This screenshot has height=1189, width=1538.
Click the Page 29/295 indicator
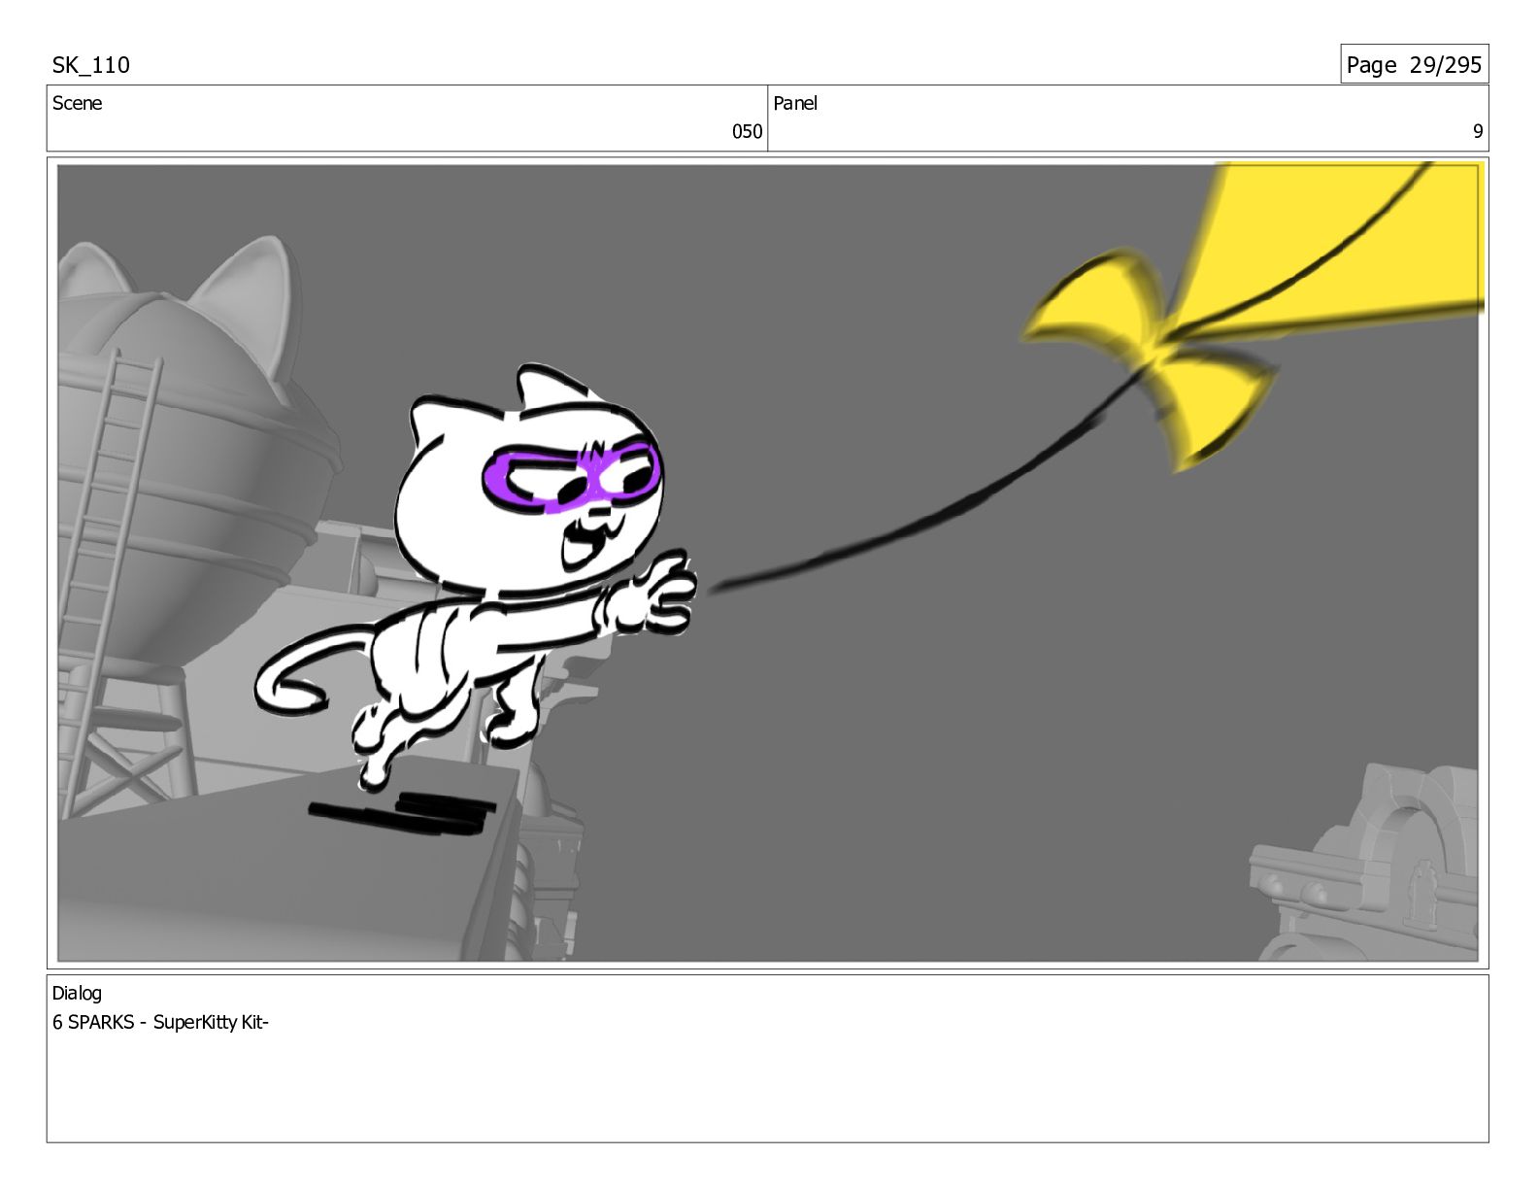(1414, 65)
